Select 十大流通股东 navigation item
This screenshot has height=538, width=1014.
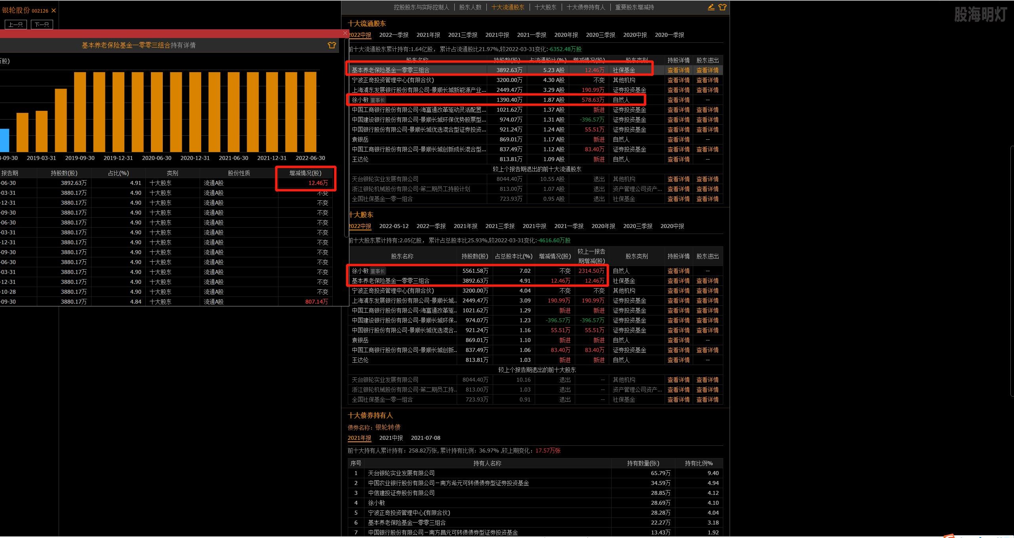coord(508,7)
